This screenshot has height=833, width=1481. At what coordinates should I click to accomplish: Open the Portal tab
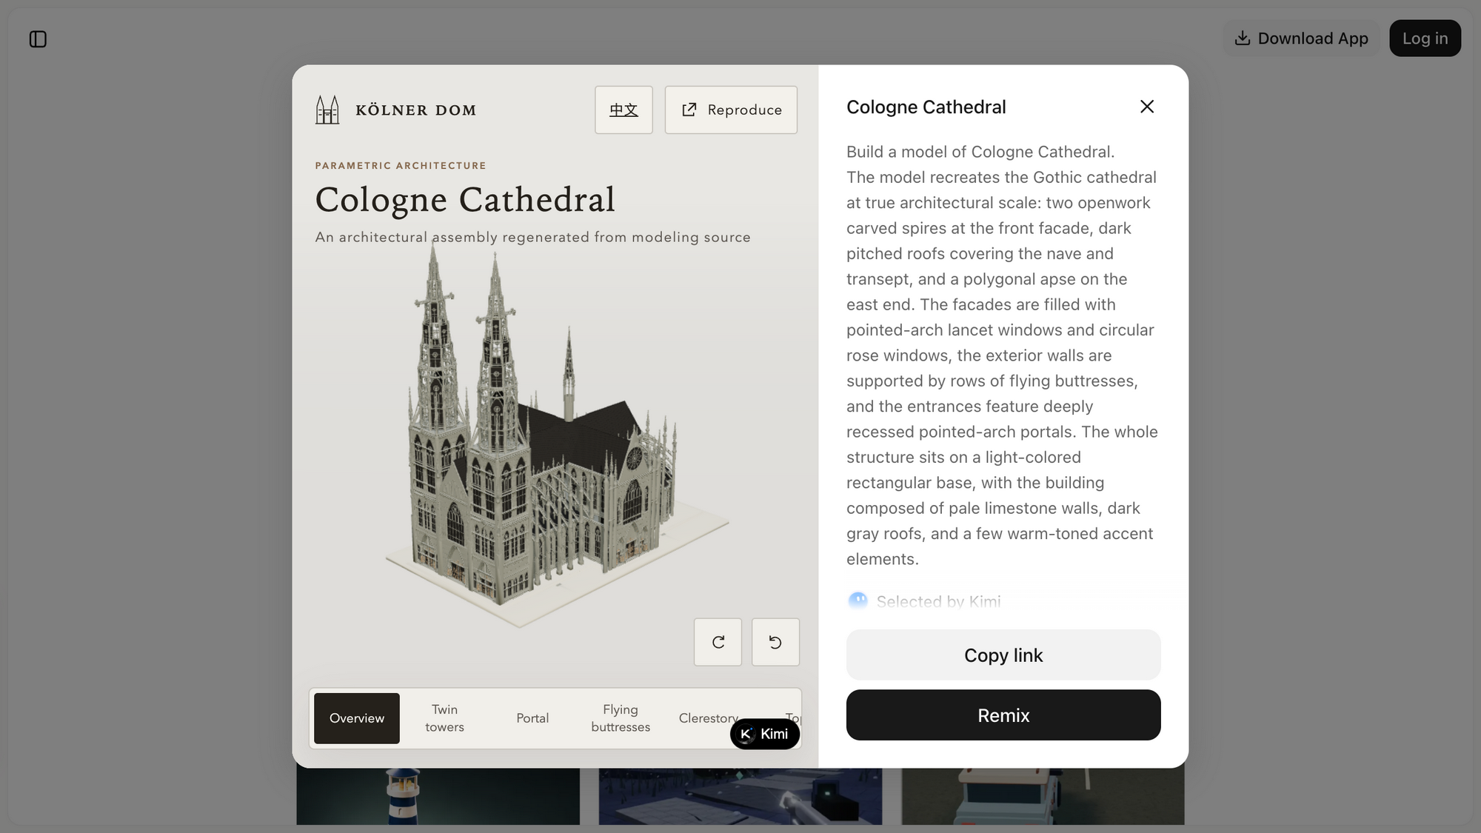pyautogui.click(x=532, y=718)
